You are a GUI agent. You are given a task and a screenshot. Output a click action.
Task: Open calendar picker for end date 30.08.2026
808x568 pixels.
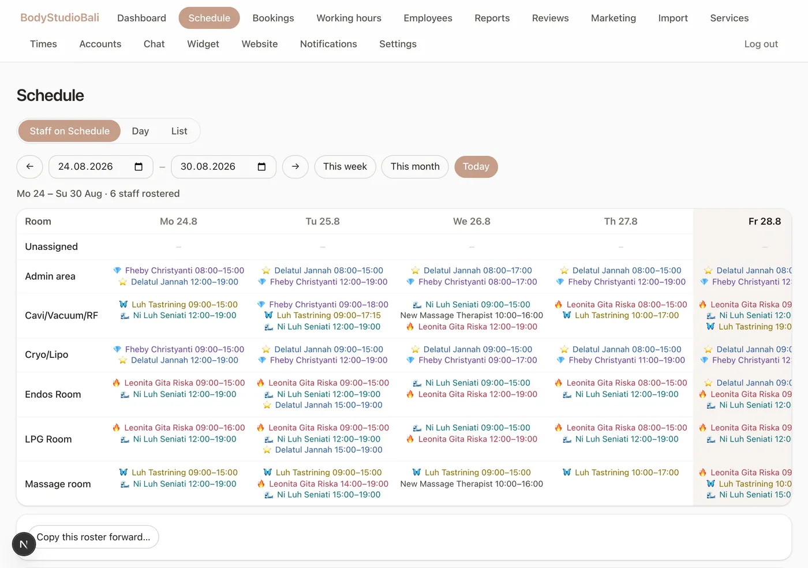261,167
